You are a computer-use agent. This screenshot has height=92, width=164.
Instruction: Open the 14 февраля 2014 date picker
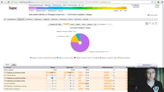coord(55,24)
